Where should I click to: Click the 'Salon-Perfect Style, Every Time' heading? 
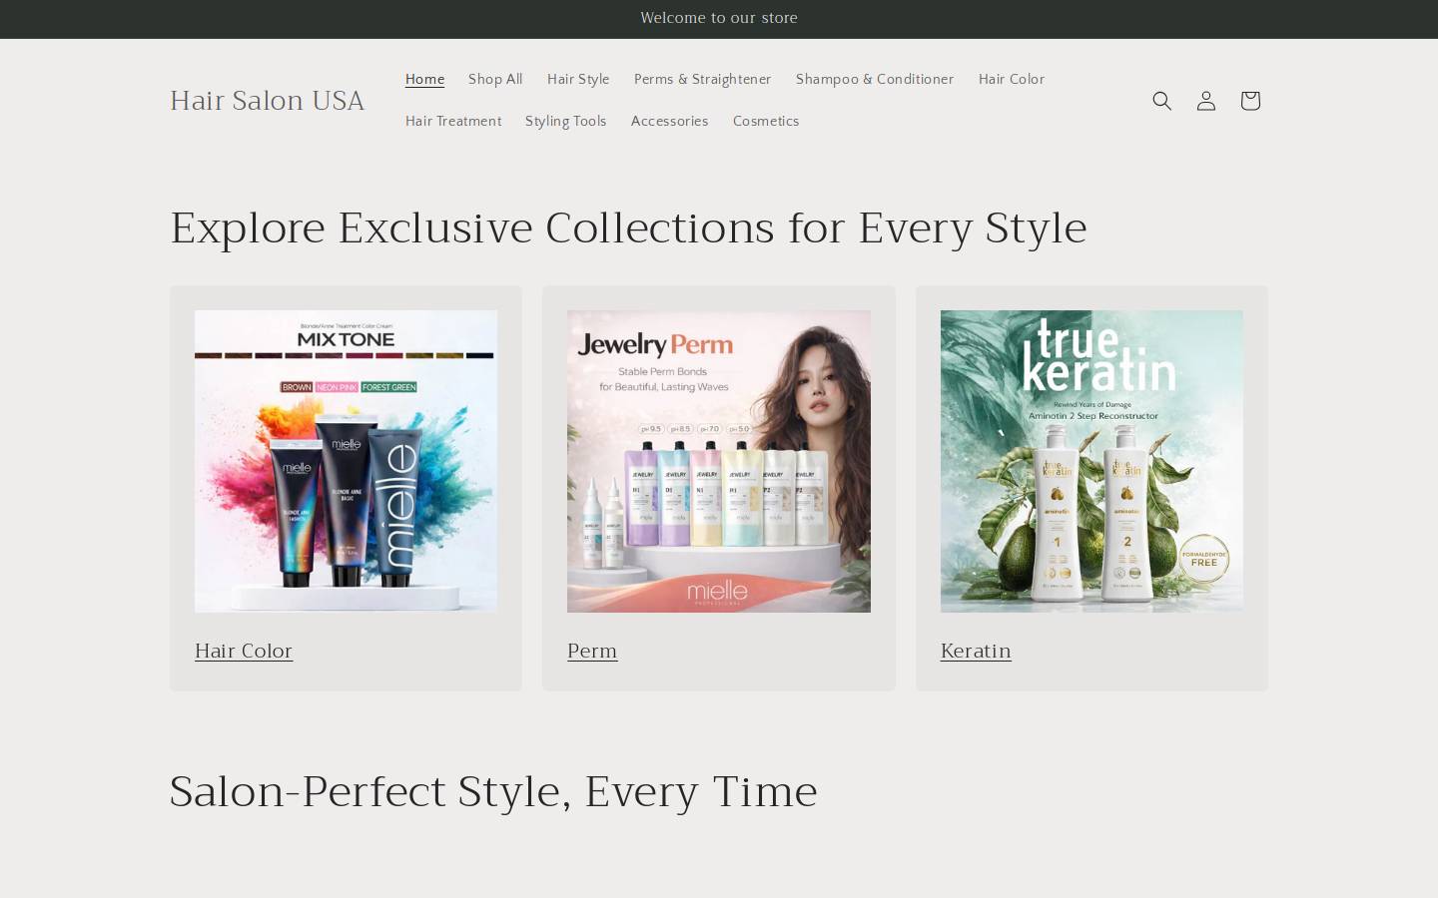coord(493,791)
